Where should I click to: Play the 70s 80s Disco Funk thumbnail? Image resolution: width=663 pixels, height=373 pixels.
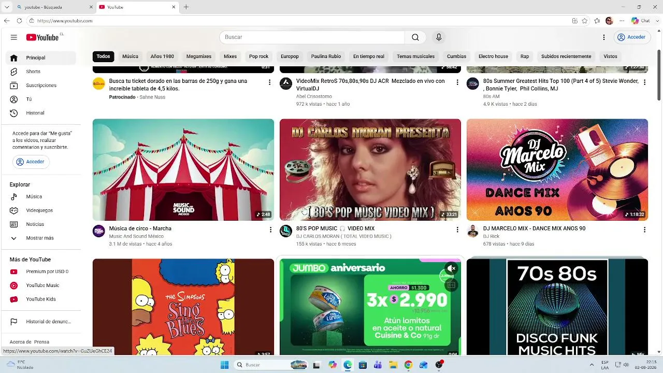[x=557, y=307]
